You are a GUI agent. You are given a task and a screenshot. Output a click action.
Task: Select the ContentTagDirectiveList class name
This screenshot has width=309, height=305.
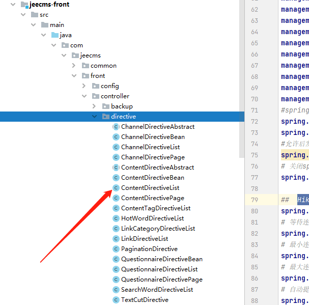[156, 208]
